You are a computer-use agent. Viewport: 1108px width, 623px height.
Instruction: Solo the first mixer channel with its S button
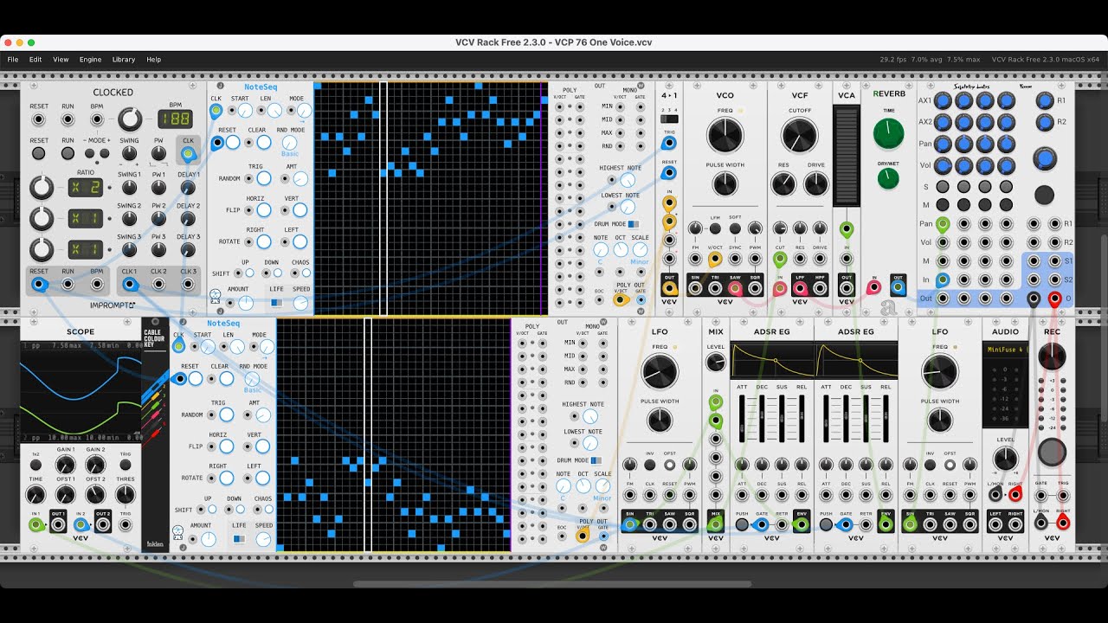943,187
